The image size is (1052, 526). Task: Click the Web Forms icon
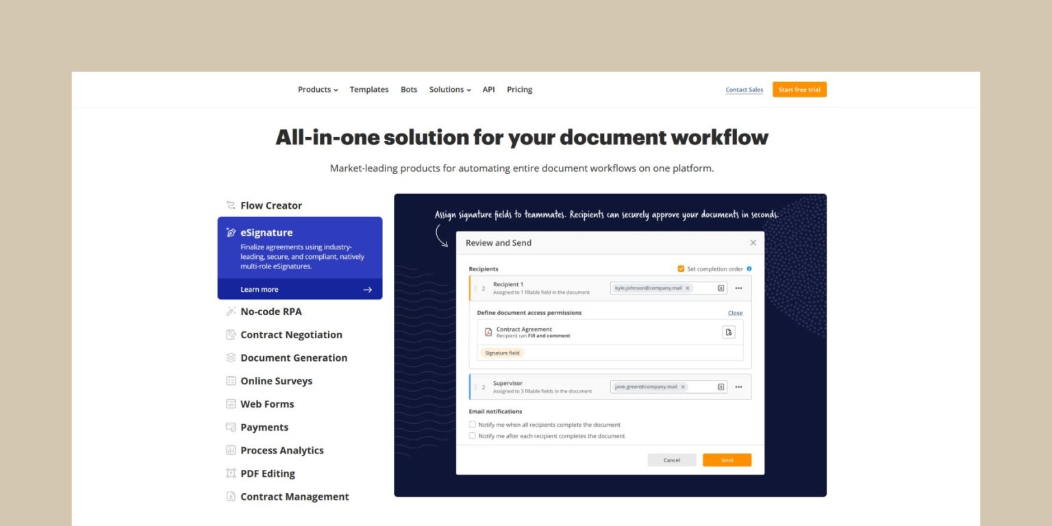pyautogui.click(x=231, y=404)
